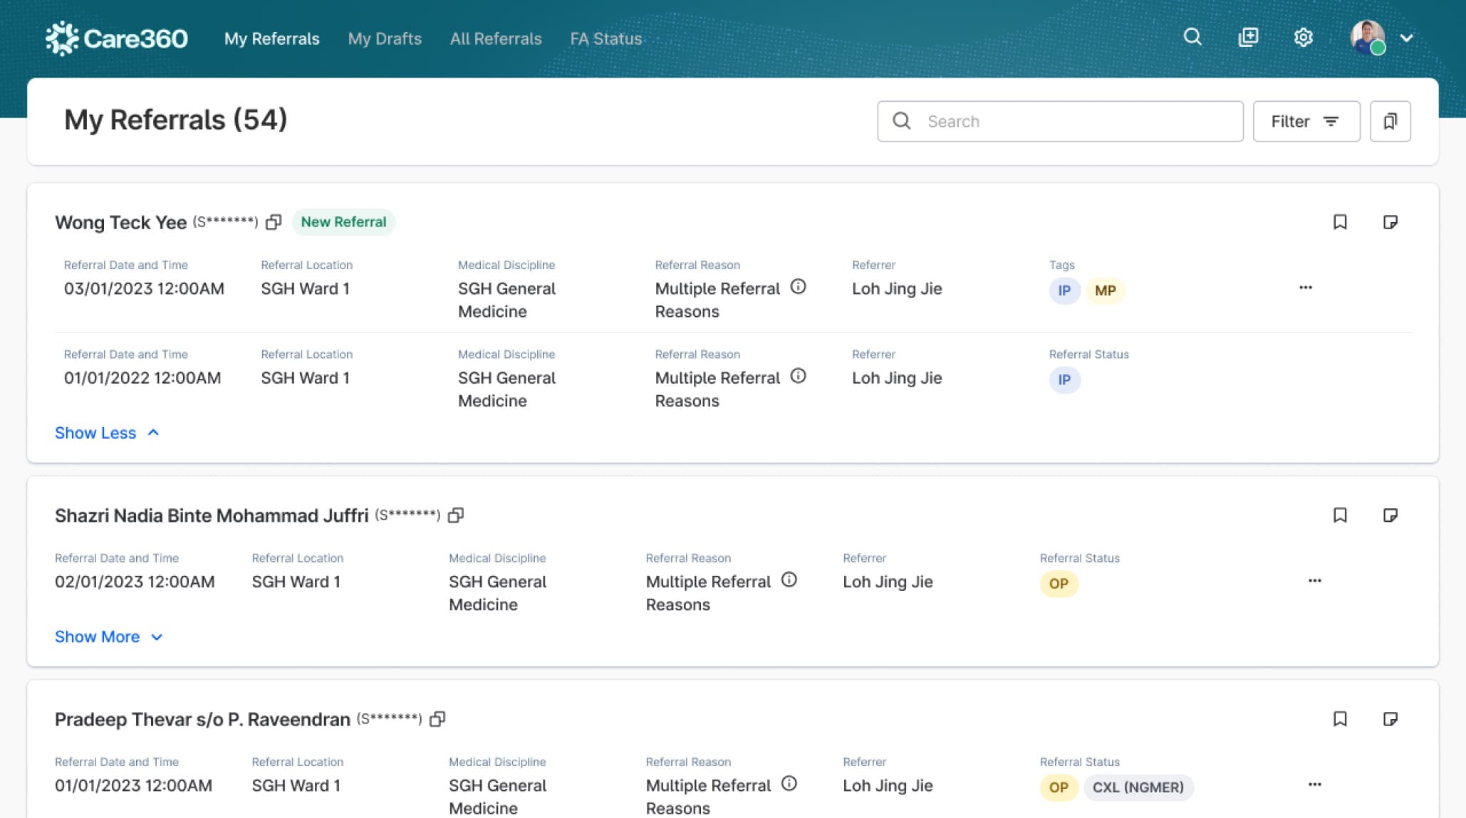Click OP status on Shazri Nadia's referral
The height and width of the screenshot is (818, 1466).
coord(1059,584)
